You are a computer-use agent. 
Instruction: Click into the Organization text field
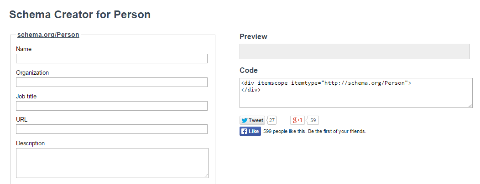pos(112,82)
